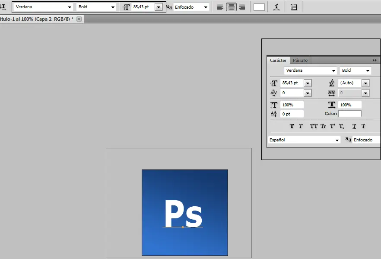Align text left in options bar
This screenshot has width=381, height=259.
pyautogui.click(x=220, y=7)
